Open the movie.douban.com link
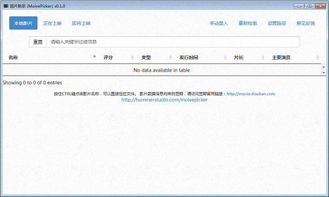 251,94
